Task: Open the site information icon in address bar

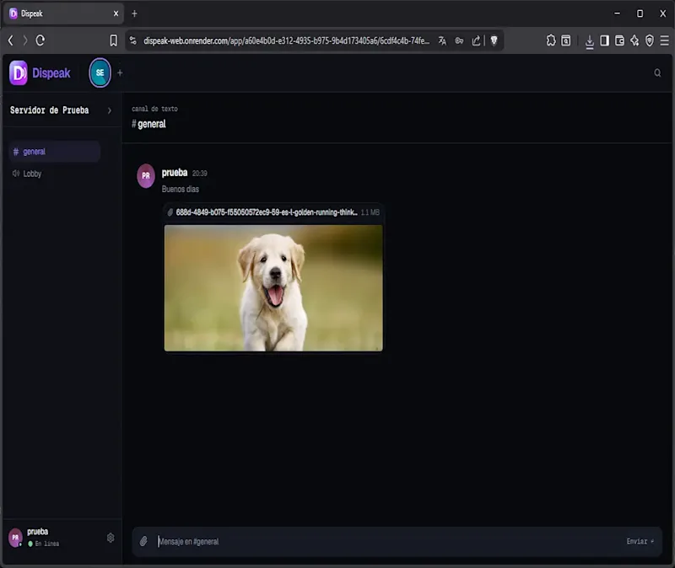Action: click(133, 40)
